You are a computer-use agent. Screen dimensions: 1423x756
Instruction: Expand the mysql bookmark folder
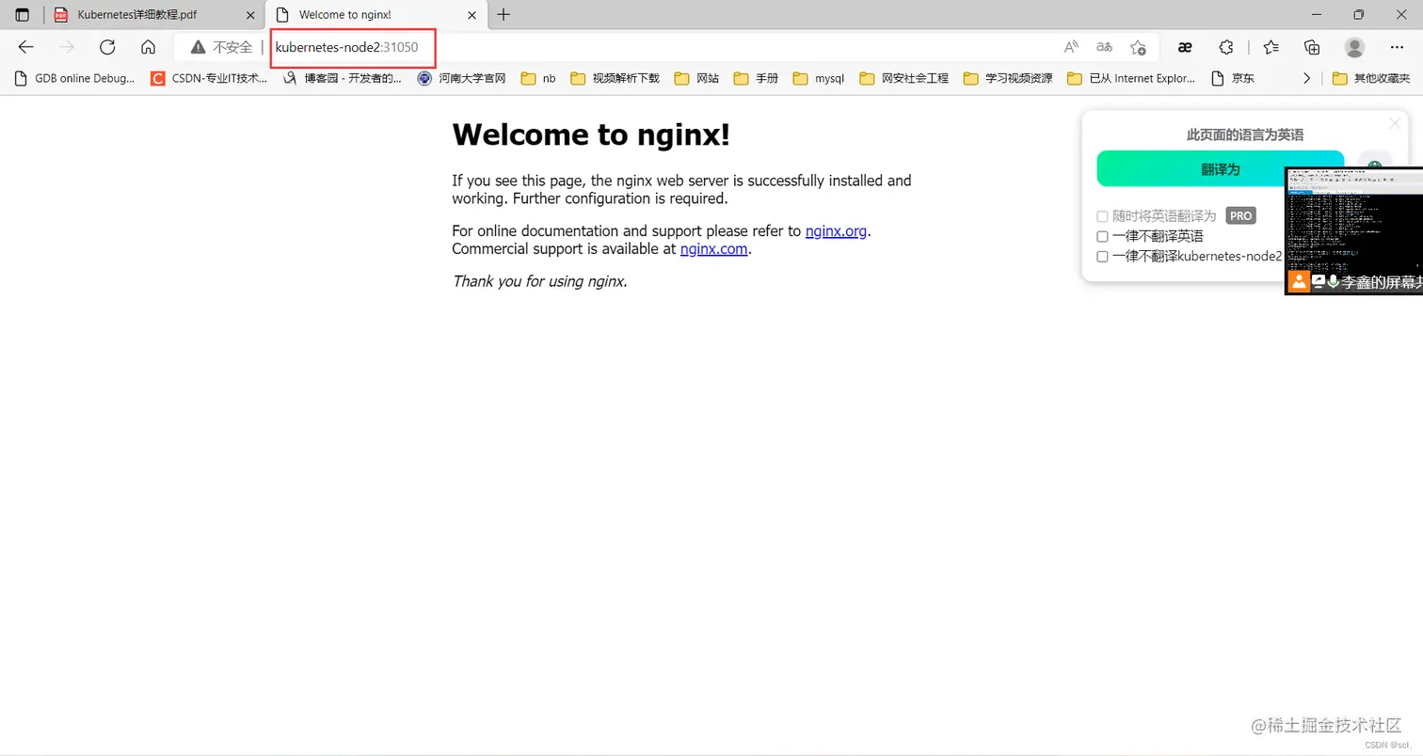click(x=819, y=79)
